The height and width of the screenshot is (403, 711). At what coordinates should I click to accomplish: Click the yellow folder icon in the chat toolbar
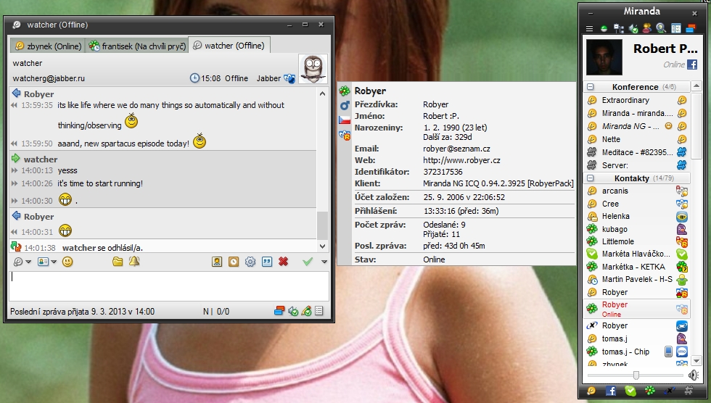point(118,262)
